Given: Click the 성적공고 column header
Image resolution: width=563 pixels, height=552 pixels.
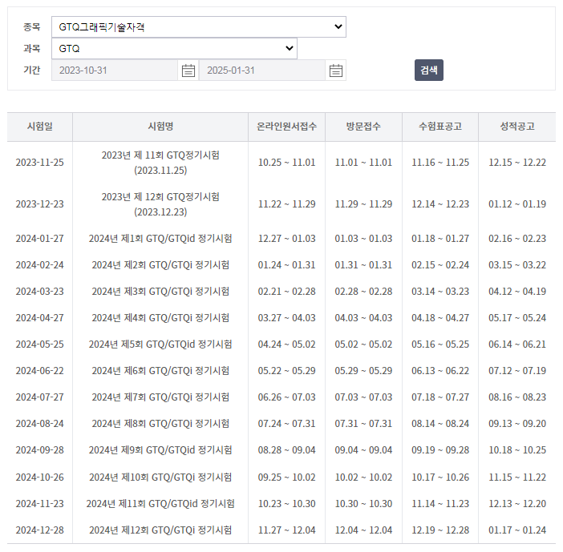Looking at the screenshot, I should pos(517,127).
